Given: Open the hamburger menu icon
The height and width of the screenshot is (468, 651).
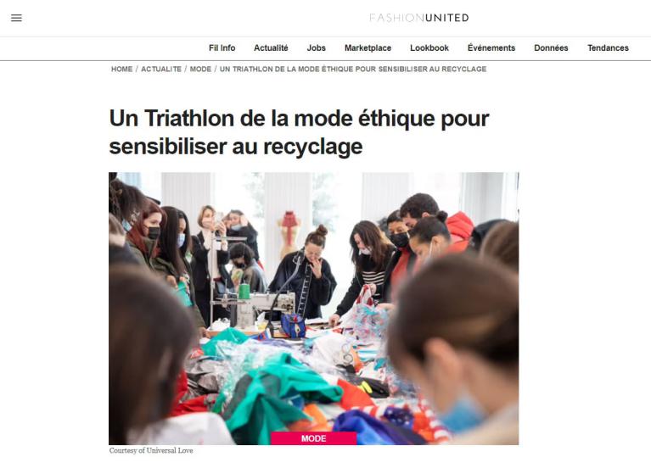Looking at the screenshot, I should (16, 18).
